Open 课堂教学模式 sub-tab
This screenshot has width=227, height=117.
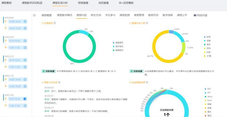click(65, 15)
